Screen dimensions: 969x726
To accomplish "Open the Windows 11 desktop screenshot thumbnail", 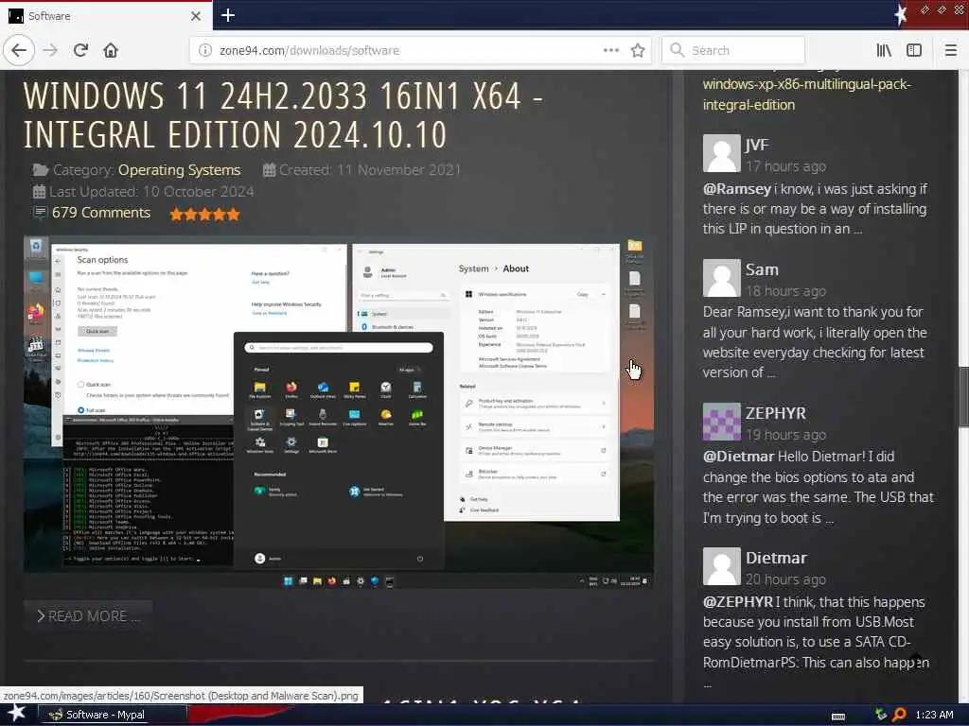I will (x=338, y=412).
